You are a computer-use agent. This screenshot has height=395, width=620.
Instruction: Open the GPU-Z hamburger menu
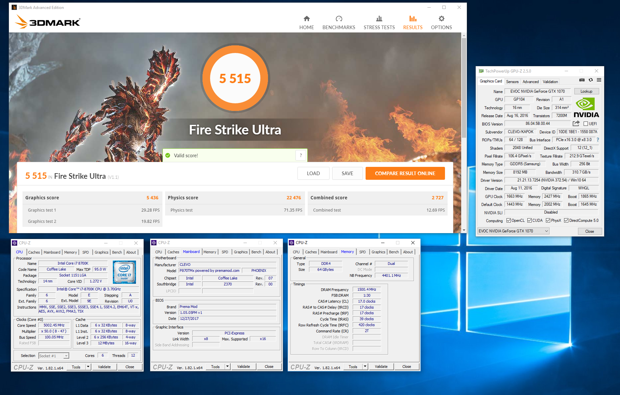click(599, 80)
